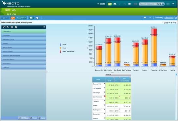Expand the San Diego row

click(105, 92)
